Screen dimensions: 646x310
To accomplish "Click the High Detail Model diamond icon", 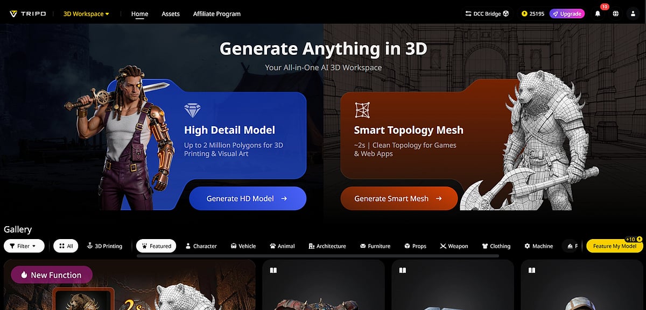I will [x=192, y=111].
